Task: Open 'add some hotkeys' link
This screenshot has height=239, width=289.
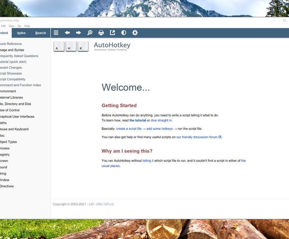Action: [159, 129]
